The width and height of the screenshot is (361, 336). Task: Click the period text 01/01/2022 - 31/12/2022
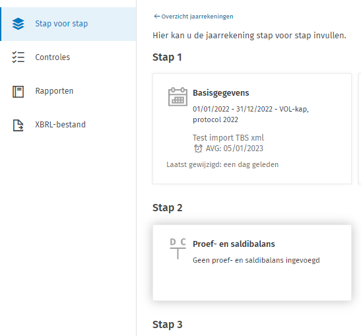click(x=232, y=109)
